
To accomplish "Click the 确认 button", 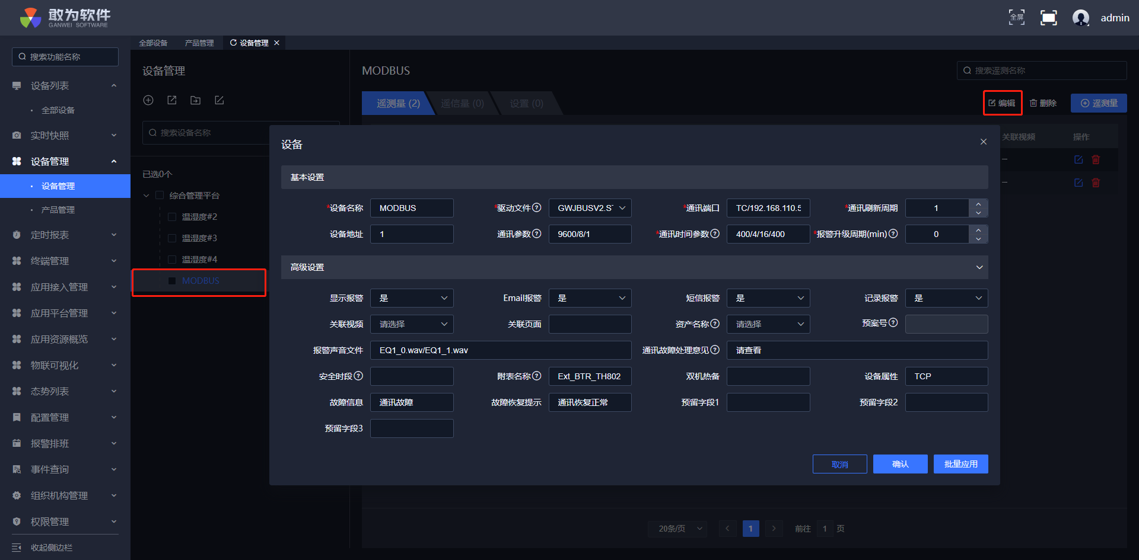I will point(900,464).
